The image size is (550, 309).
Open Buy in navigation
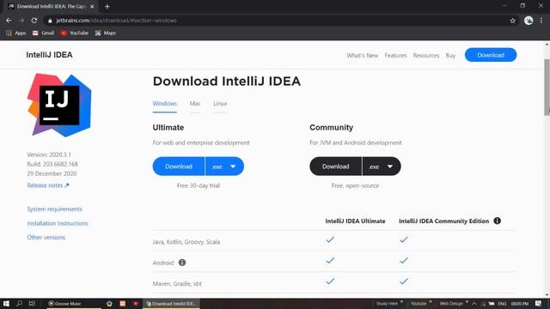coord(450,55)
